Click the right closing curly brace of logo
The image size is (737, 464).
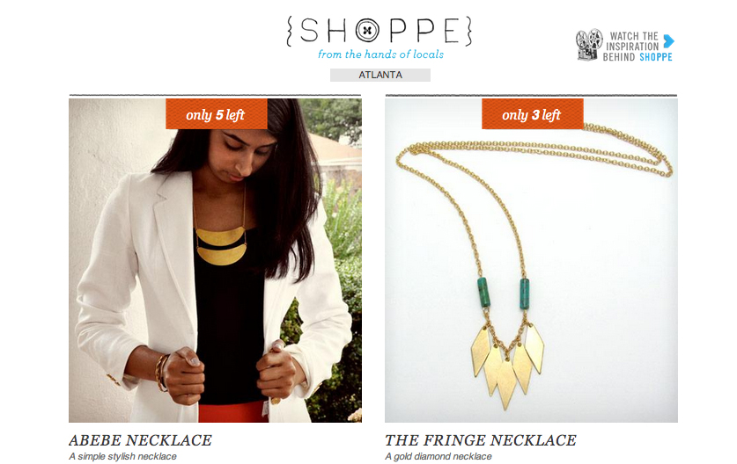[468, 31]
